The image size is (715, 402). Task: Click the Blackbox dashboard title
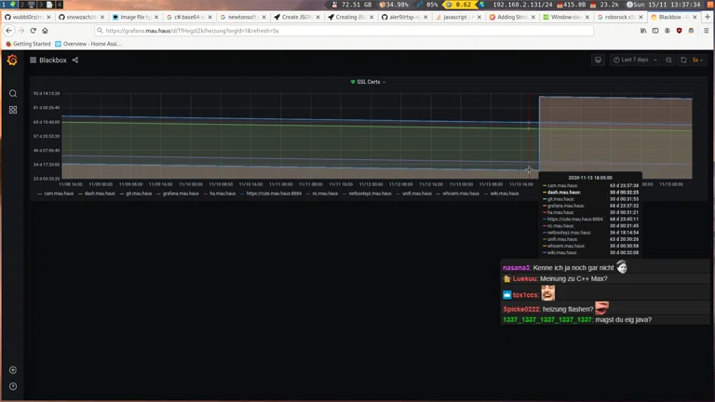[x=52, y=60]
